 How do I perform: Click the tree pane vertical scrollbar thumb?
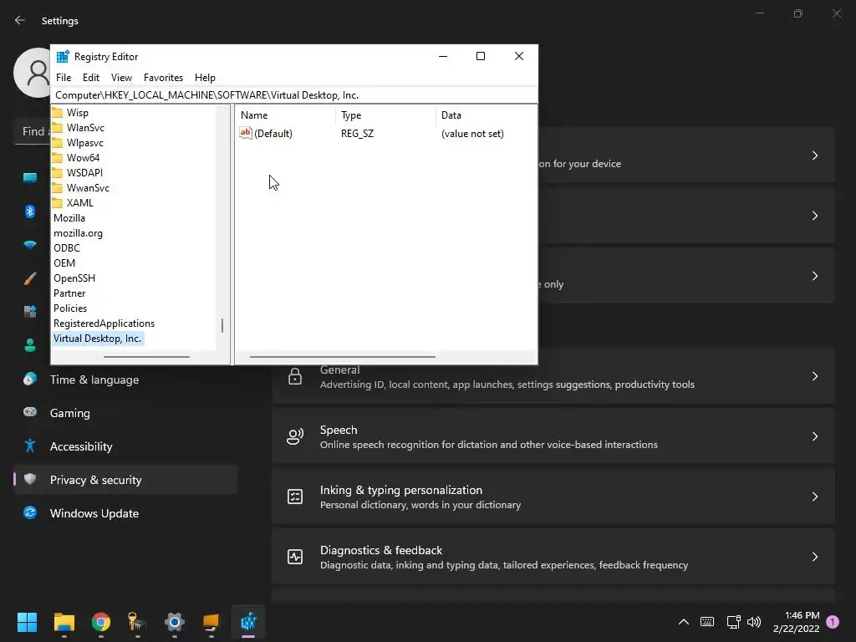222,325
